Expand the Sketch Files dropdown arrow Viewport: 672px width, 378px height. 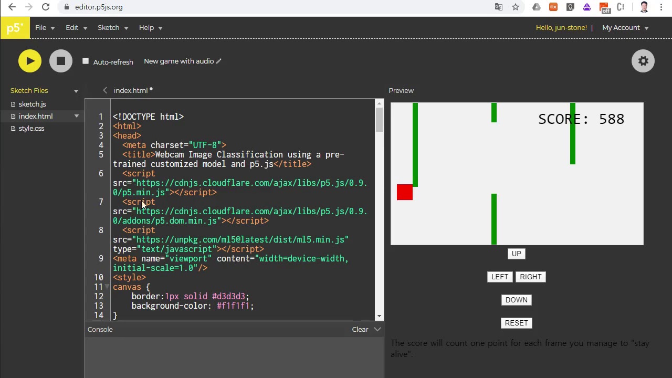click(76, 91)
